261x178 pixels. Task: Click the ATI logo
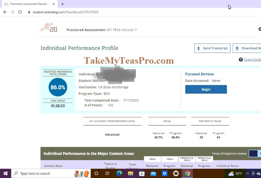[49, 27]
